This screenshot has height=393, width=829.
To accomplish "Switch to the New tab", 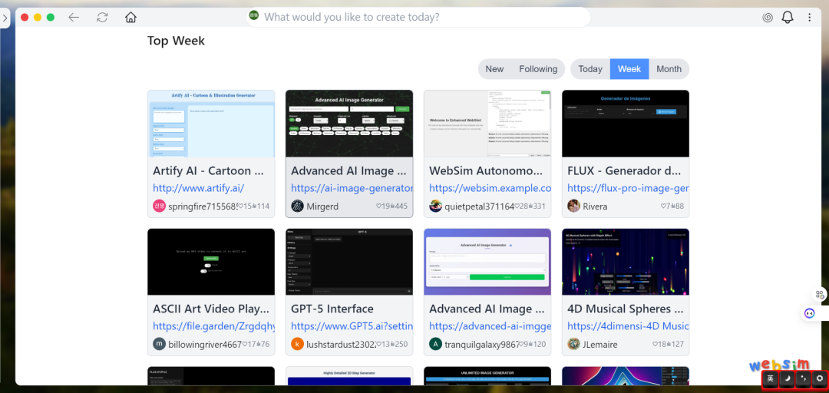I will [x=494, y=69].
